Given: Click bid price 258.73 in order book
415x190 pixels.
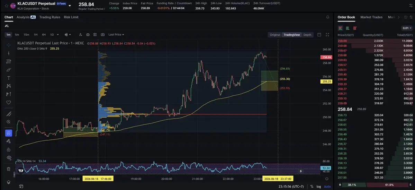Looking at the screenshot, I should pyautogui.click(x=342, y=115).
